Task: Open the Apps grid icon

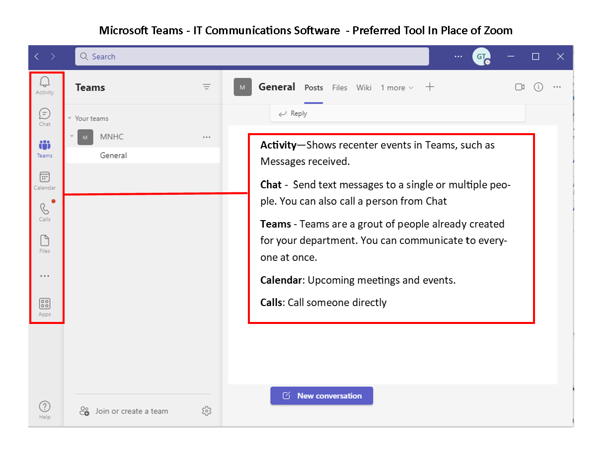Action: (x=45, y=307)
